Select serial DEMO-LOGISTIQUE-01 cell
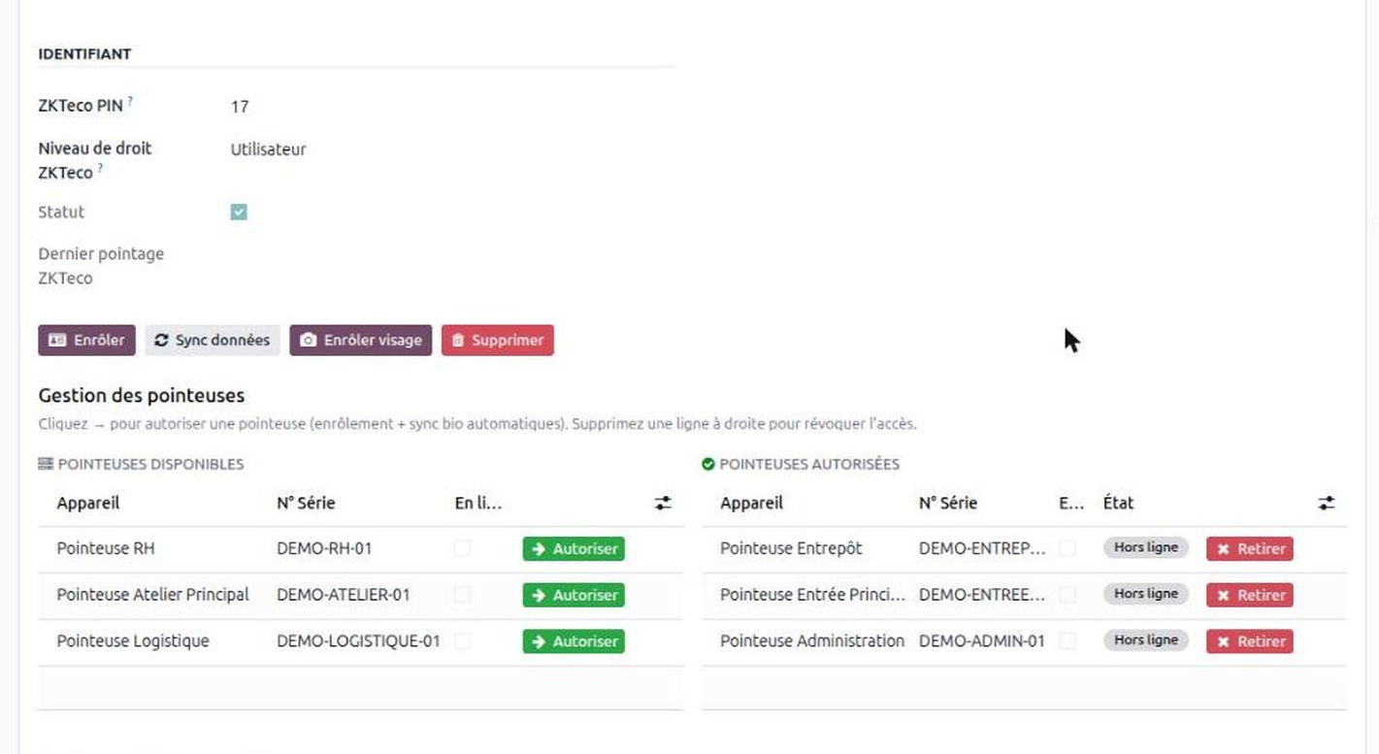The height and width of the screenshot is (754, 1379). tap(358, 641)
